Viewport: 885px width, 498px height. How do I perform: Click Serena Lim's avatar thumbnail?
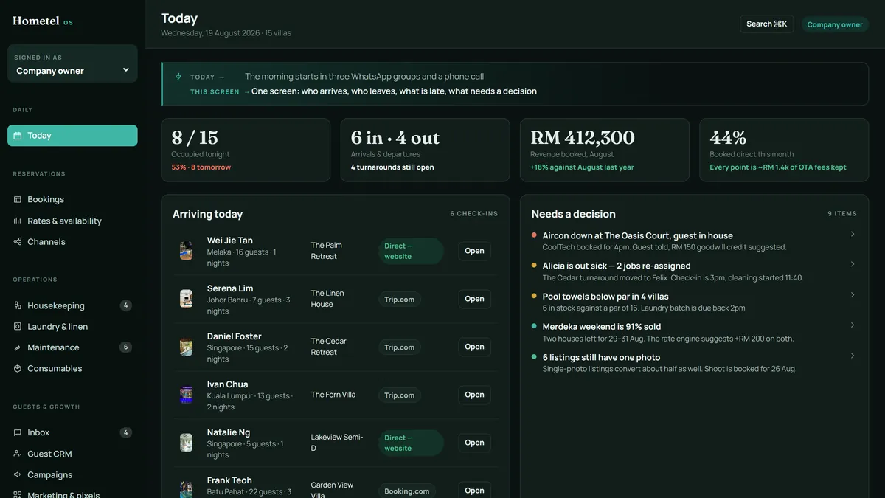pyautogui.click(x=187, y=299)
